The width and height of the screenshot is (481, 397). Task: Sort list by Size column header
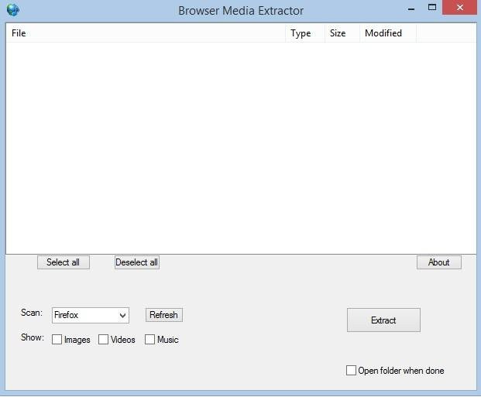(342, 33)
